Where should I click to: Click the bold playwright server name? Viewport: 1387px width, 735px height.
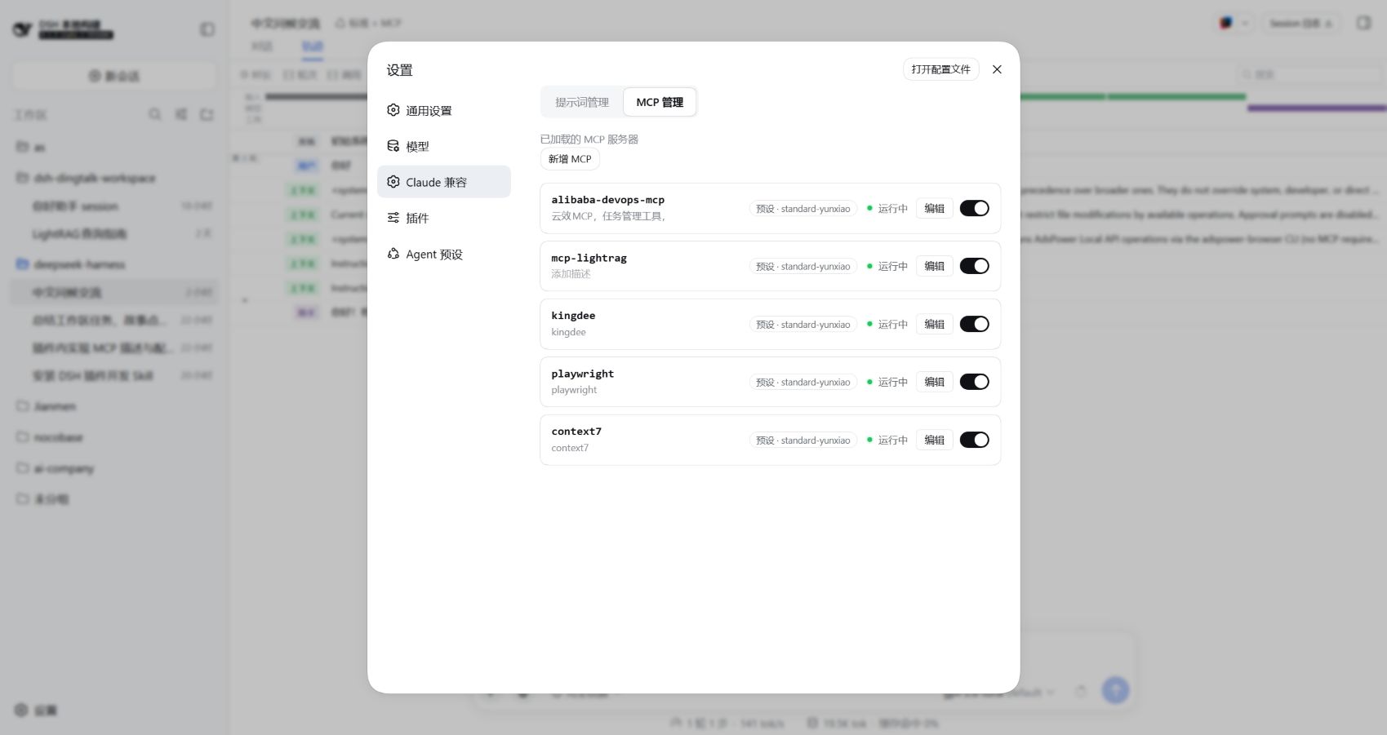[583, 374]
